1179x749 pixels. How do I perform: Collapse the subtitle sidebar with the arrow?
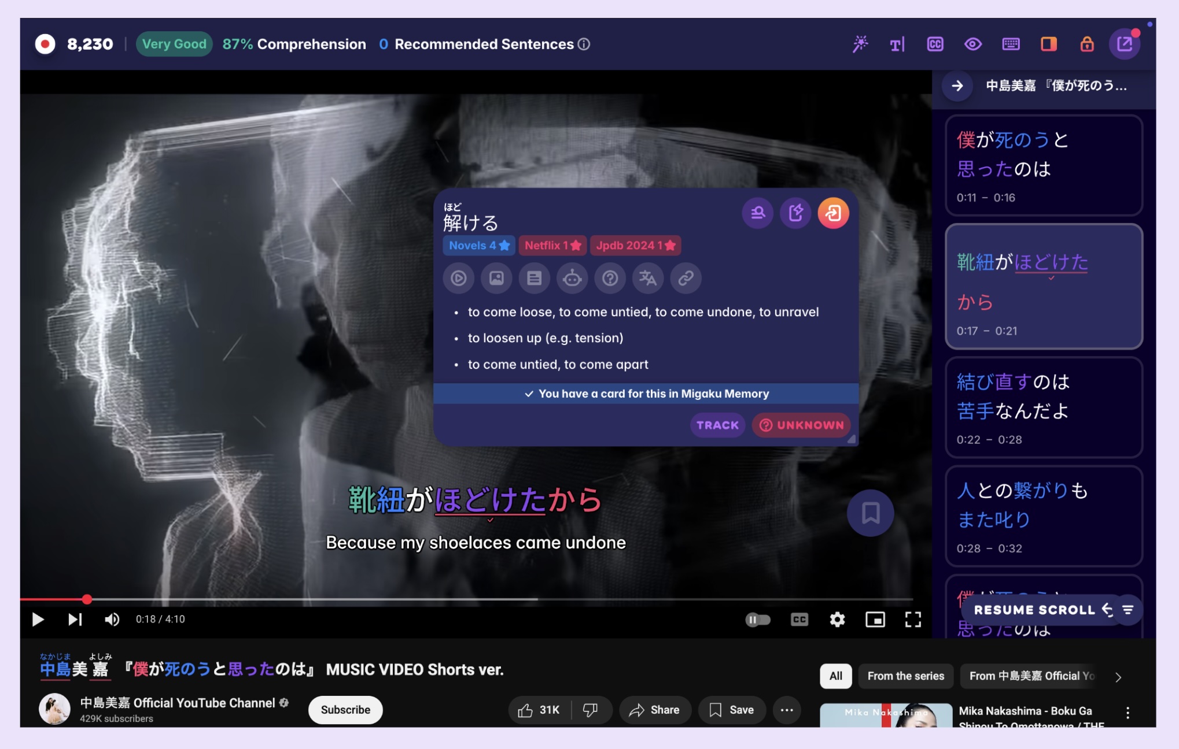[x=957, y=86]
